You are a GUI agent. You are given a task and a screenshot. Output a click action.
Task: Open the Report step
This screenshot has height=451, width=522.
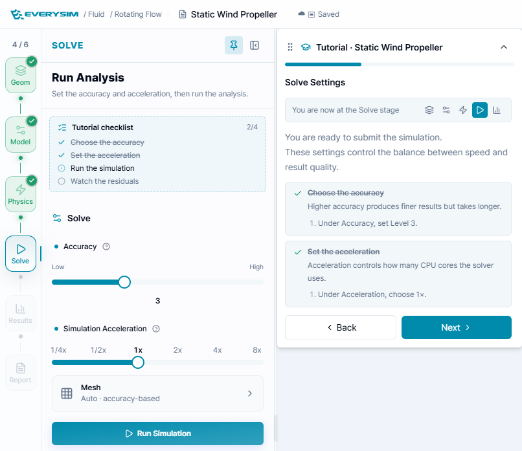pos(21,373)
